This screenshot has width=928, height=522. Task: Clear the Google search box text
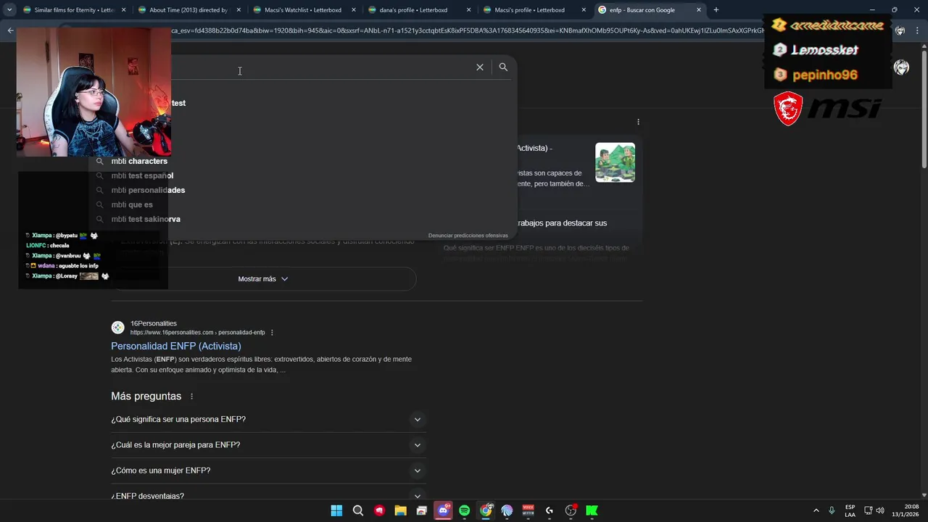(479, 67)
